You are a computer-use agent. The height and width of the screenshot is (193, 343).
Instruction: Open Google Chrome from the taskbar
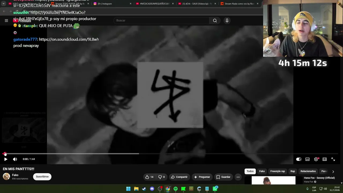coord(168,189)
